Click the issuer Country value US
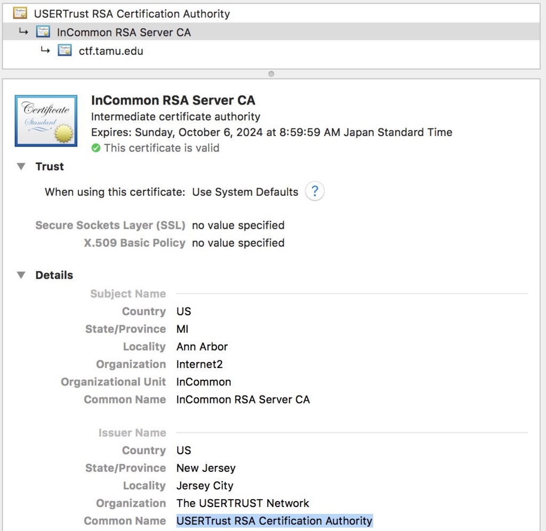 coord(183,450)
